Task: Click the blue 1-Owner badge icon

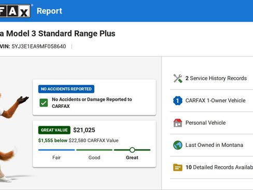Action: 178,101
